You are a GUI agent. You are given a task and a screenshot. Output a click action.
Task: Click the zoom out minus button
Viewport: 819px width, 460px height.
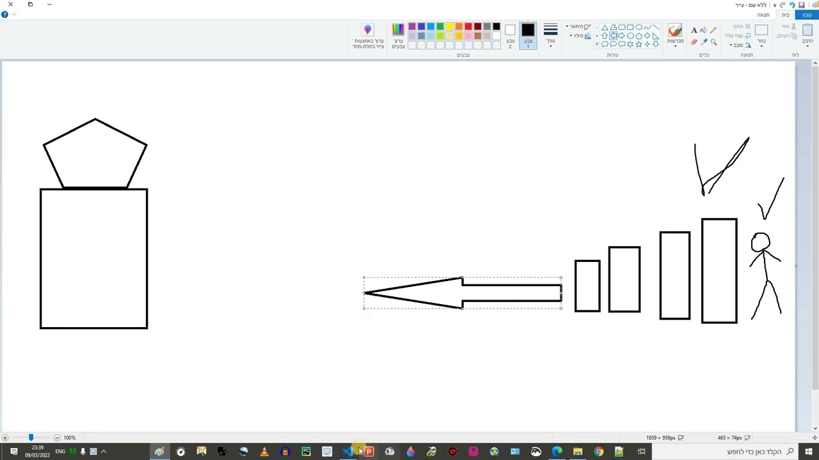pos(57,438)
